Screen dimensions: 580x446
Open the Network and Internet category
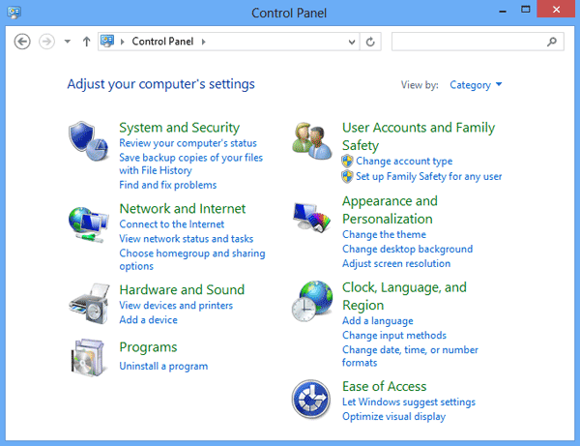point(183,209)
